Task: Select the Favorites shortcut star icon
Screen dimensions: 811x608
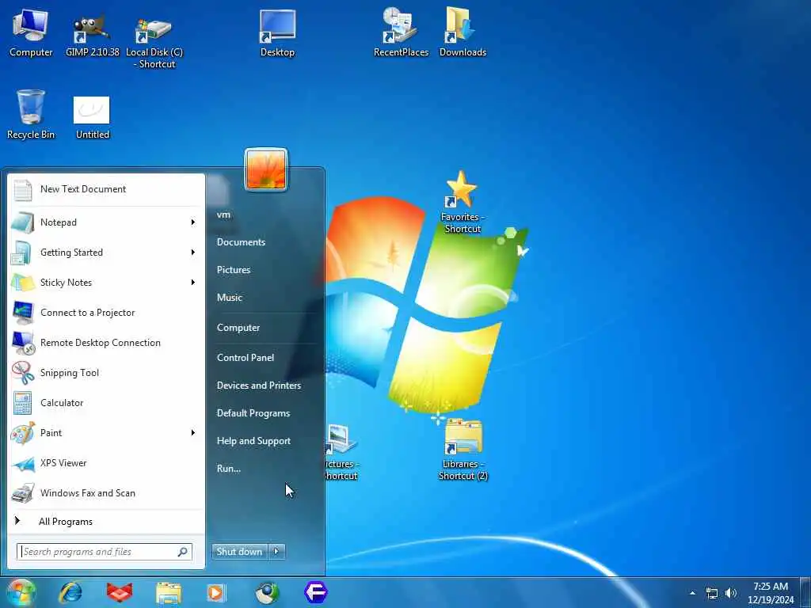Action: pos(461,202)
